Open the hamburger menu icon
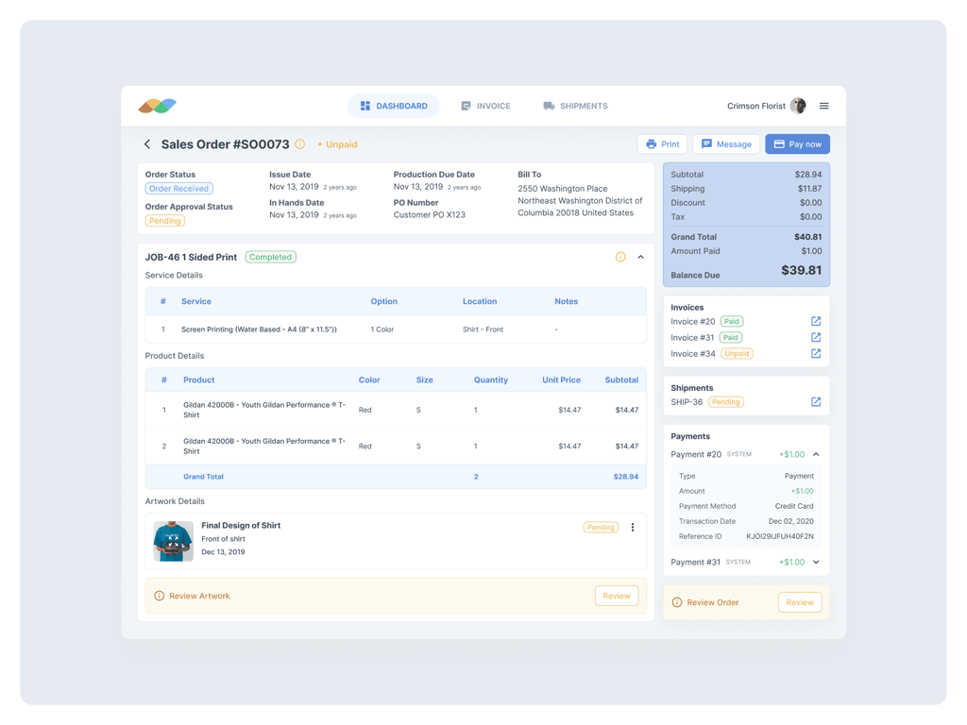Image resolution: width=967 pixels, height=725 pixels. coord(823,106)
